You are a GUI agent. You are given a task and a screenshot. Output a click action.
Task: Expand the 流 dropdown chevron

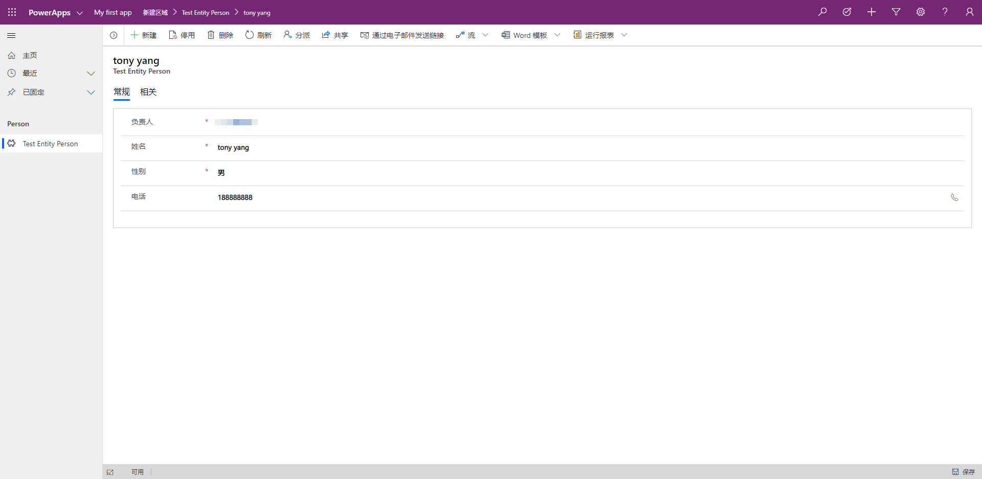tap(485, 35)
